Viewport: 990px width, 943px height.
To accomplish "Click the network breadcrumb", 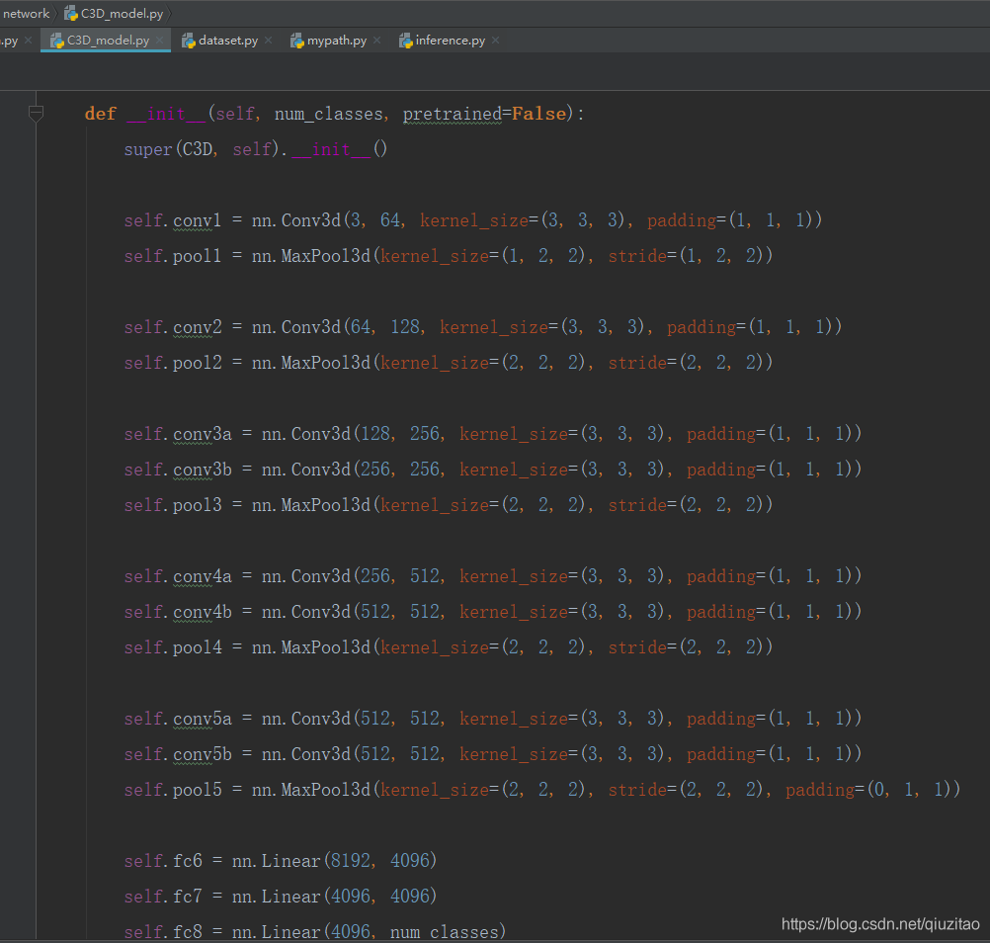I will 26,13.
